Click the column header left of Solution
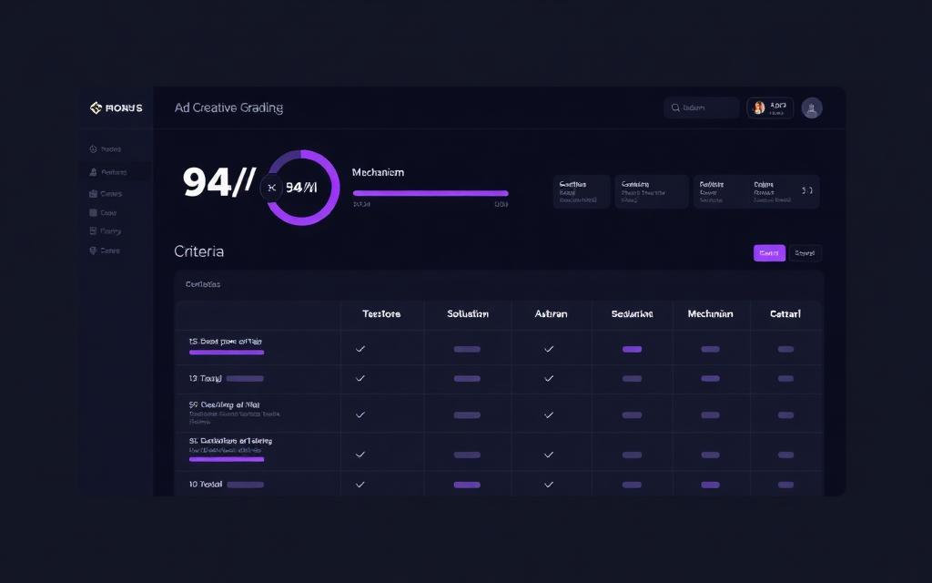 [x=381, y=313]
